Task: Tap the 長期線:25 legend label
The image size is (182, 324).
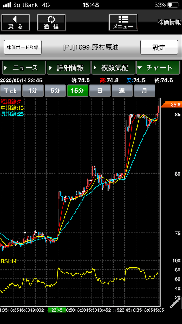Action: (12, 114)
